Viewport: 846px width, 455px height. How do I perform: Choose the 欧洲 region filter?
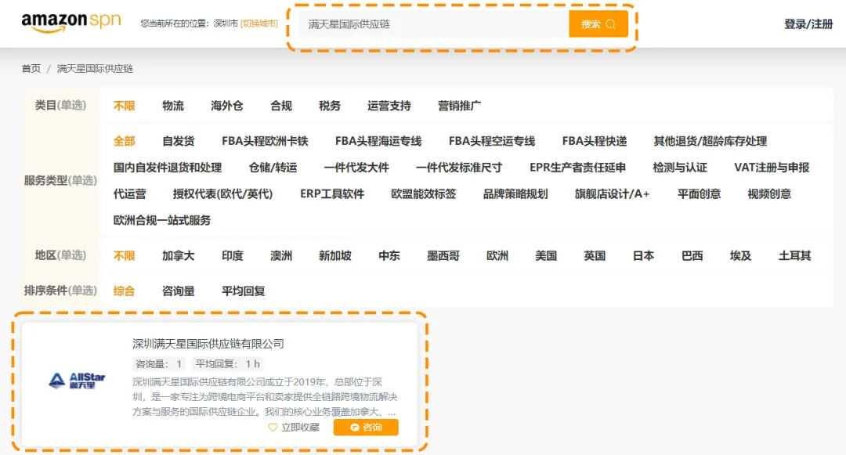[496, 255]
